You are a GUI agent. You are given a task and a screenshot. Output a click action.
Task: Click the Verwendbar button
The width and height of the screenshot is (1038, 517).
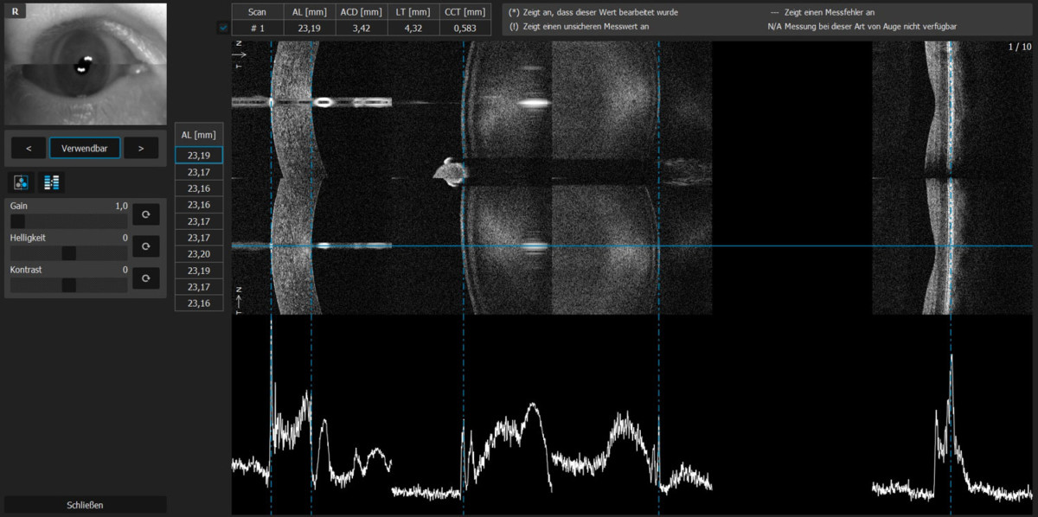point(85,148)
